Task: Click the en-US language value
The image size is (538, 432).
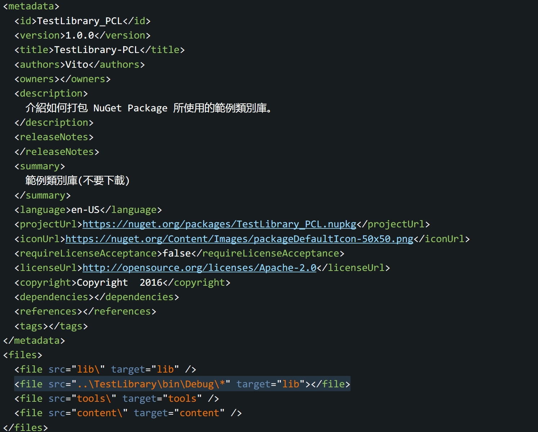Action: click(85, 210)
